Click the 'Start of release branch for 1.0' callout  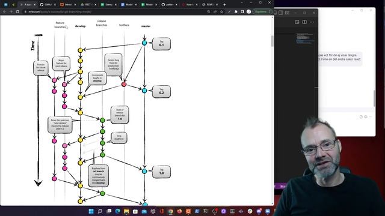[120, 115]
